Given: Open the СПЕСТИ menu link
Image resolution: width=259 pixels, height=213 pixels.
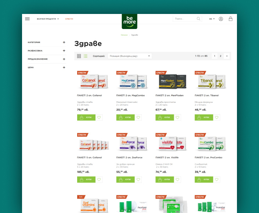Looking at the screenshot, I should pos(69,19).
